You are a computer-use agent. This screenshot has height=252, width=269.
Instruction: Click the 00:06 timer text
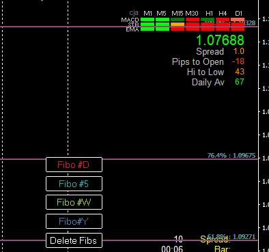[x=172, y=249]
